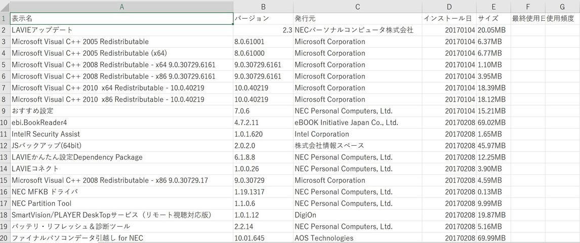This screenshot has height=243, width=580.
Task: Click version cell 8.0.61001
Action: point(263,42)
